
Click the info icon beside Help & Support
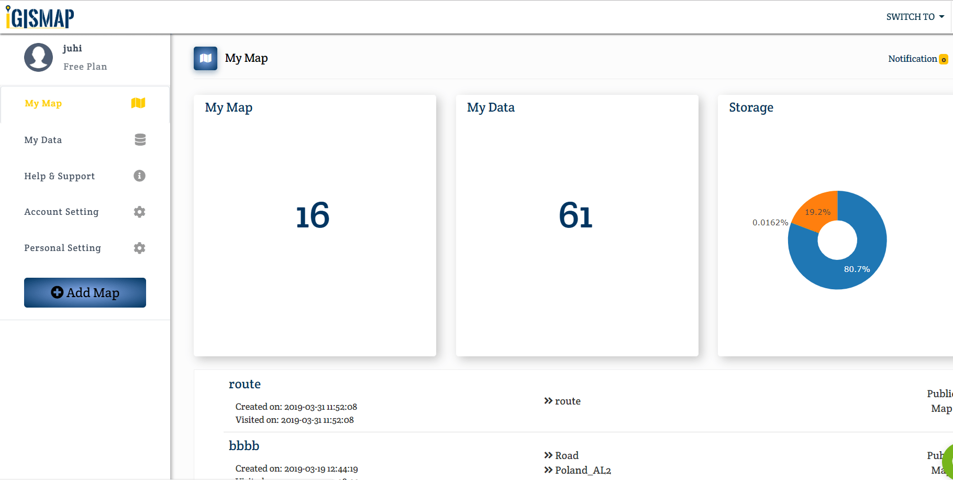tap(139, 176)
